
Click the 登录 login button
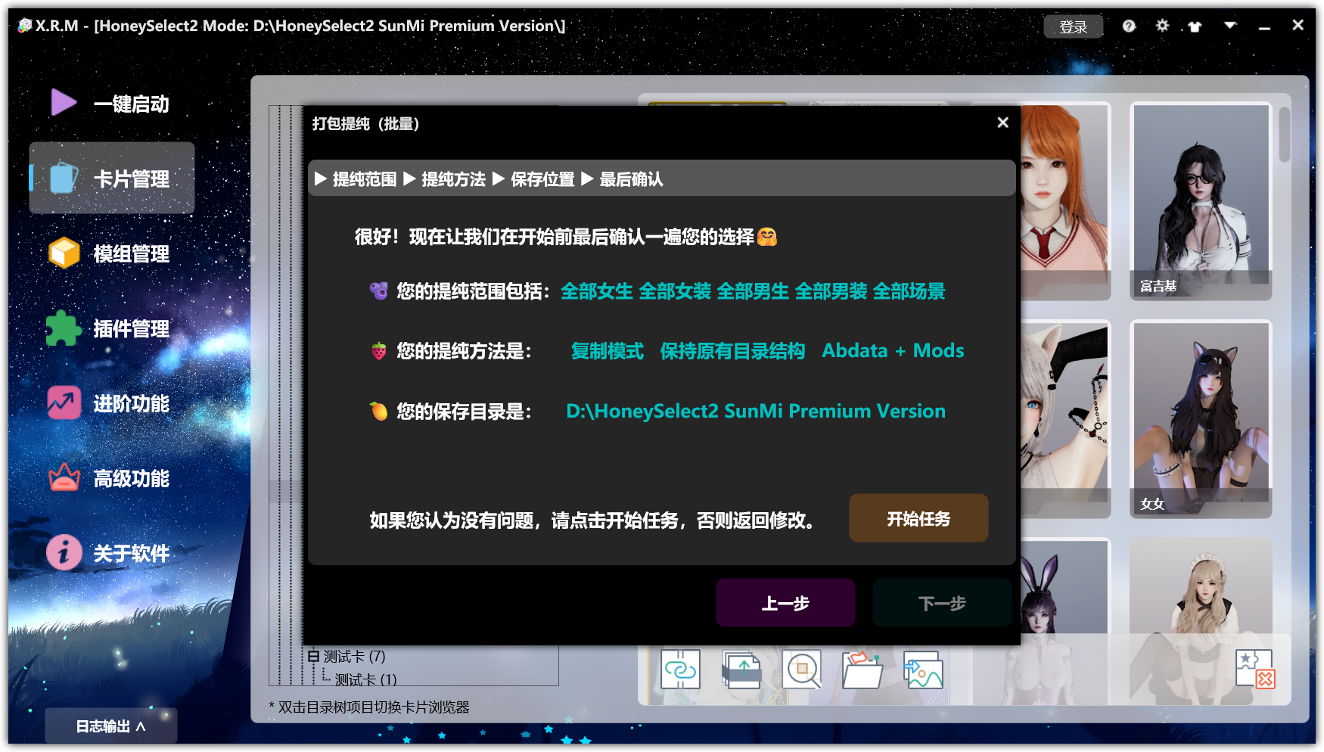click(x=1073, y=27)
